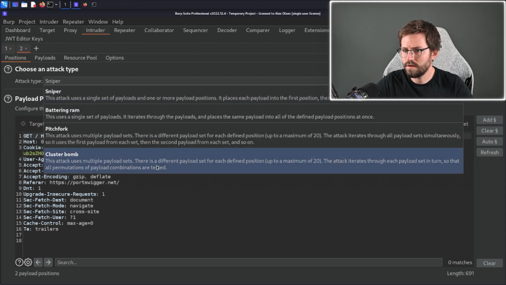Choose Battering ram attack type
Viewport: 506px width, 285px height.
point(253,113)
